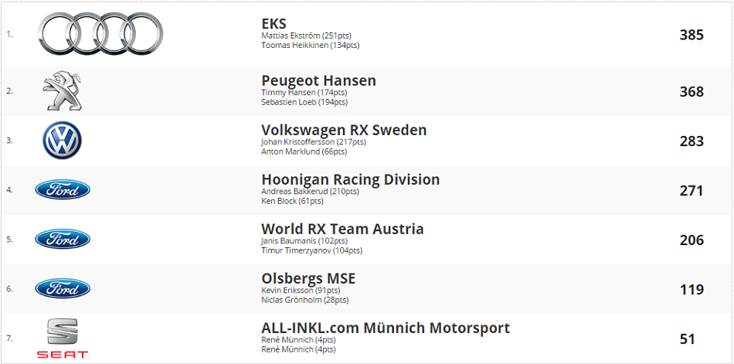Click Ford logo beside Olsbergs MSE
This screenshot has height=364, width=734.
click(63, 288)
